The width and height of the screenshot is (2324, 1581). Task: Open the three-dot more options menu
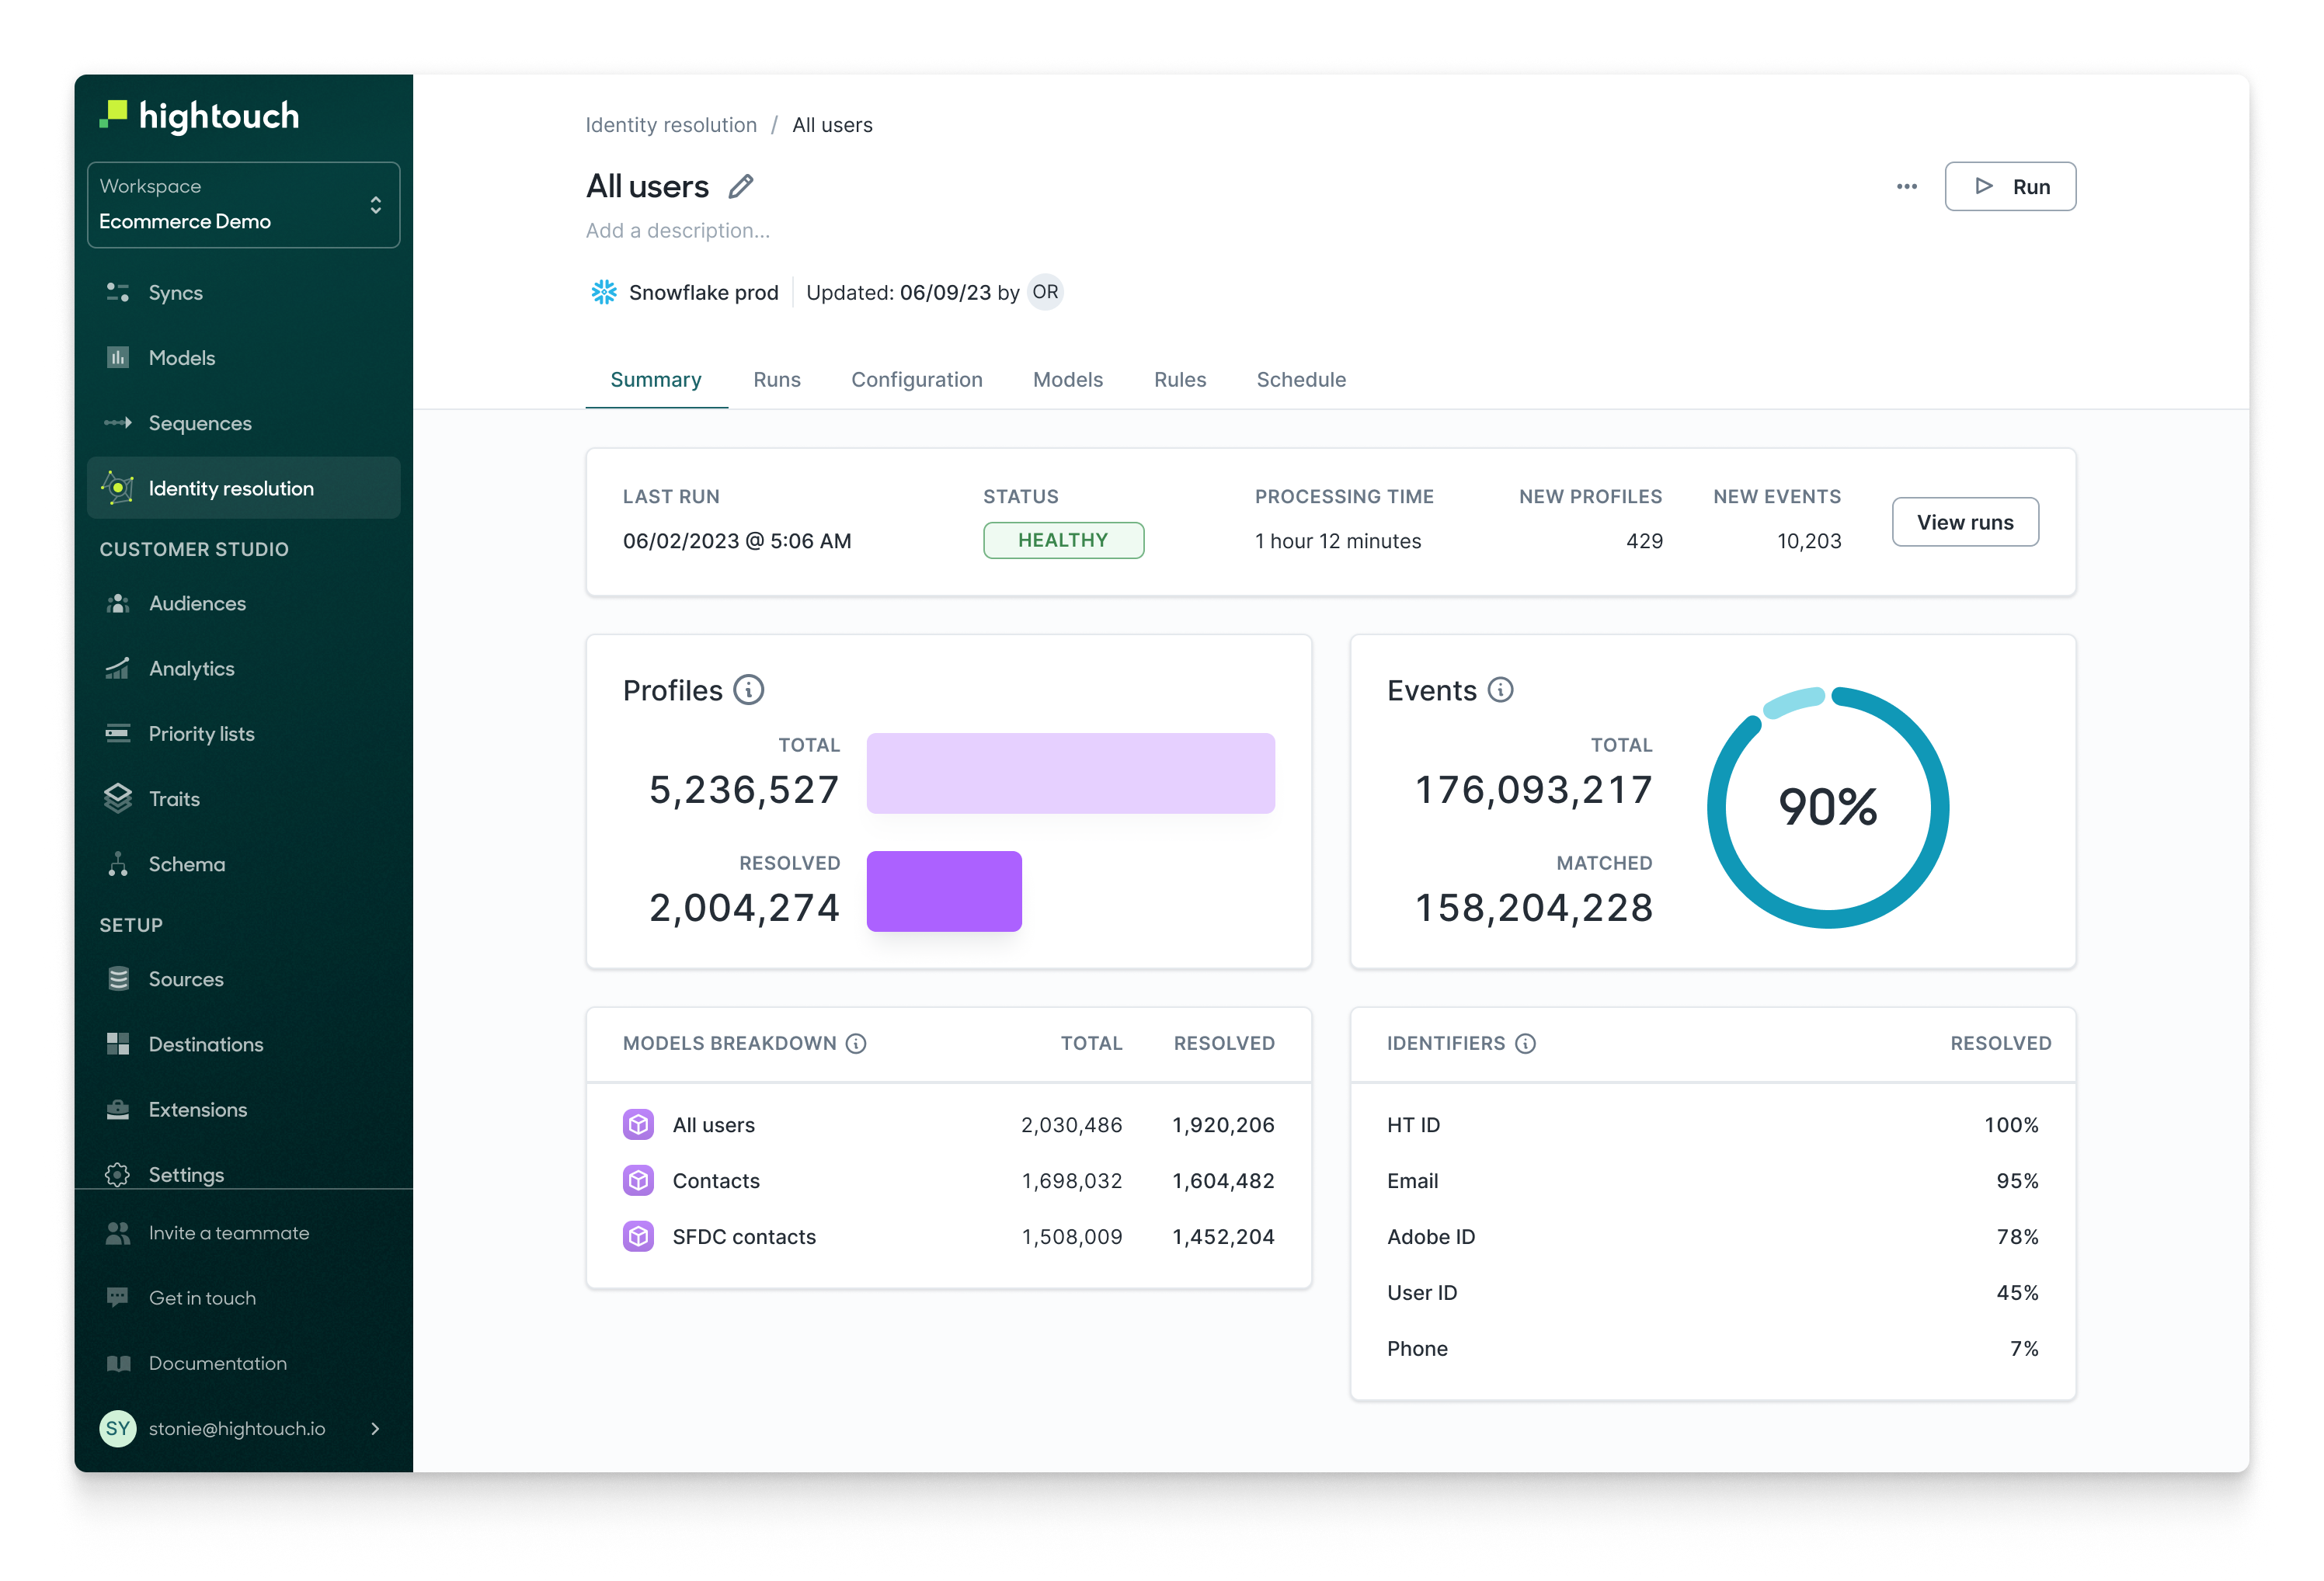point(1906,187)
